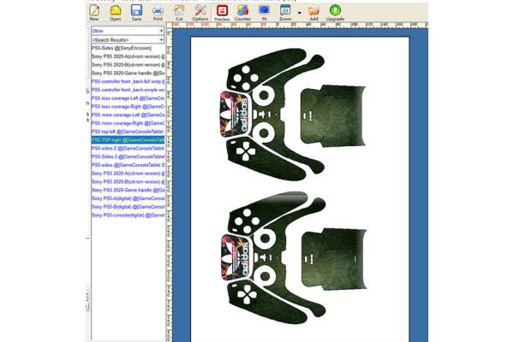This screenshot has width=514, height=342.
Task: Select black-text Sony PS5 2020-Game handle entry
Action: click(128, 73)
